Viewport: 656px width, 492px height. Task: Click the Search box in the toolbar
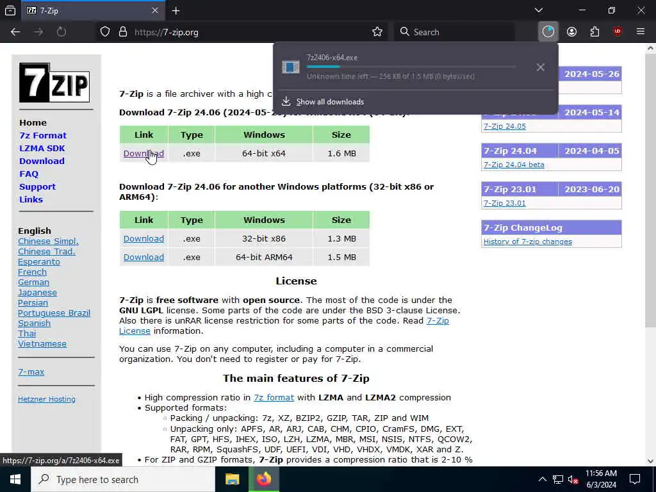click(x=454, y=32)
